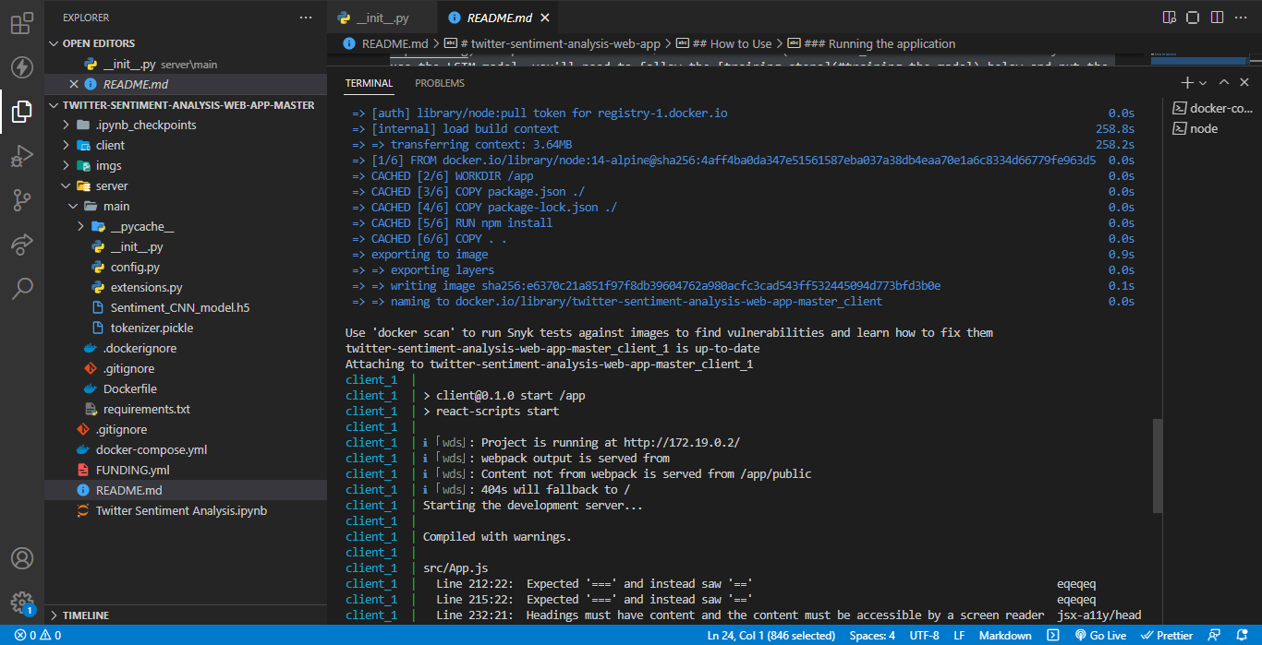This screenshot has width=1262, height=645.
Task: Maximize the terminal panel with caret icon
Action: coord(1222,83)
